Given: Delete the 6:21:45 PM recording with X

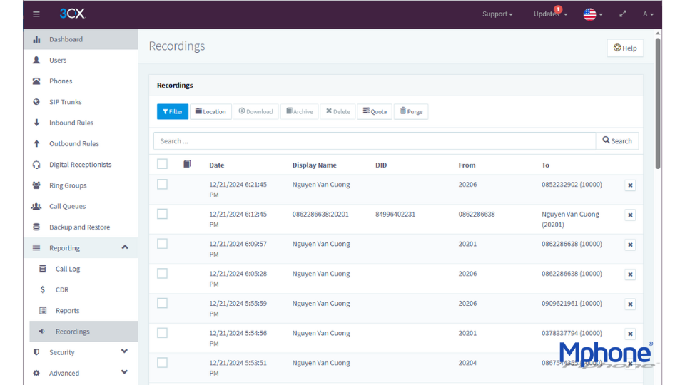Looking at the screenshot, I should (630, 185).
